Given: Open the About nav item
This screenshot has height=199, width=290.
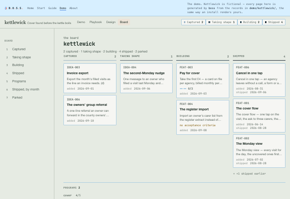Looking at the screenshot, I should (x=73, y=8).
